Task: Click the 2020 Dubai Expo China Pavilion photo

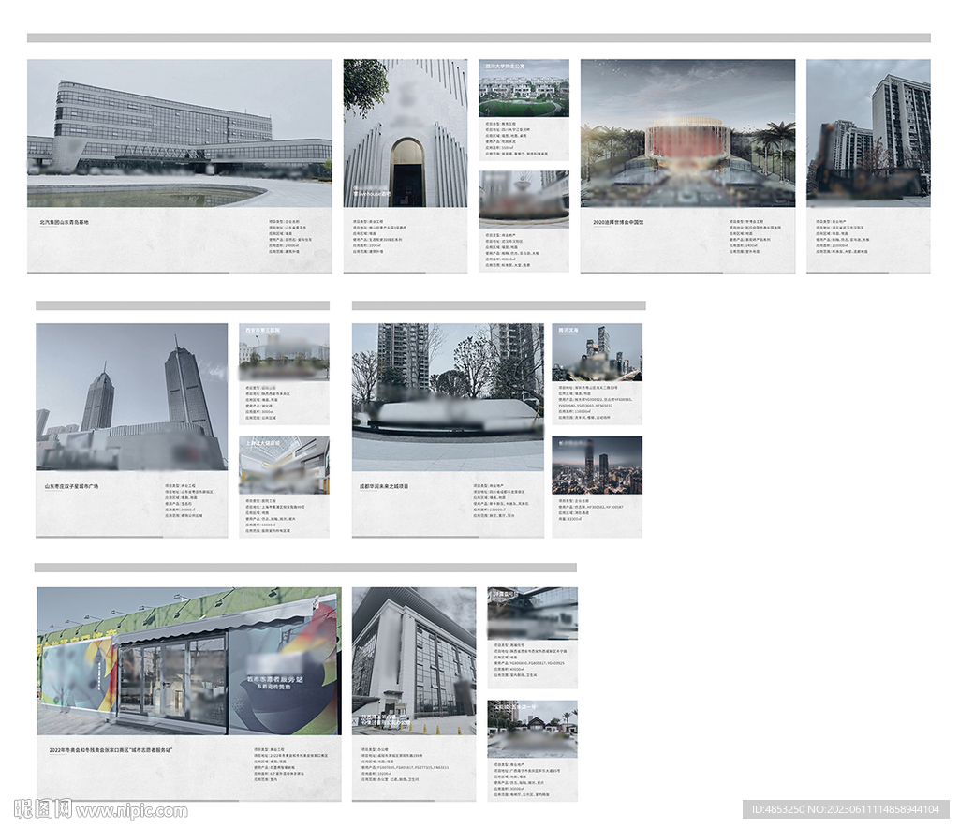Action: pos(687,133)
